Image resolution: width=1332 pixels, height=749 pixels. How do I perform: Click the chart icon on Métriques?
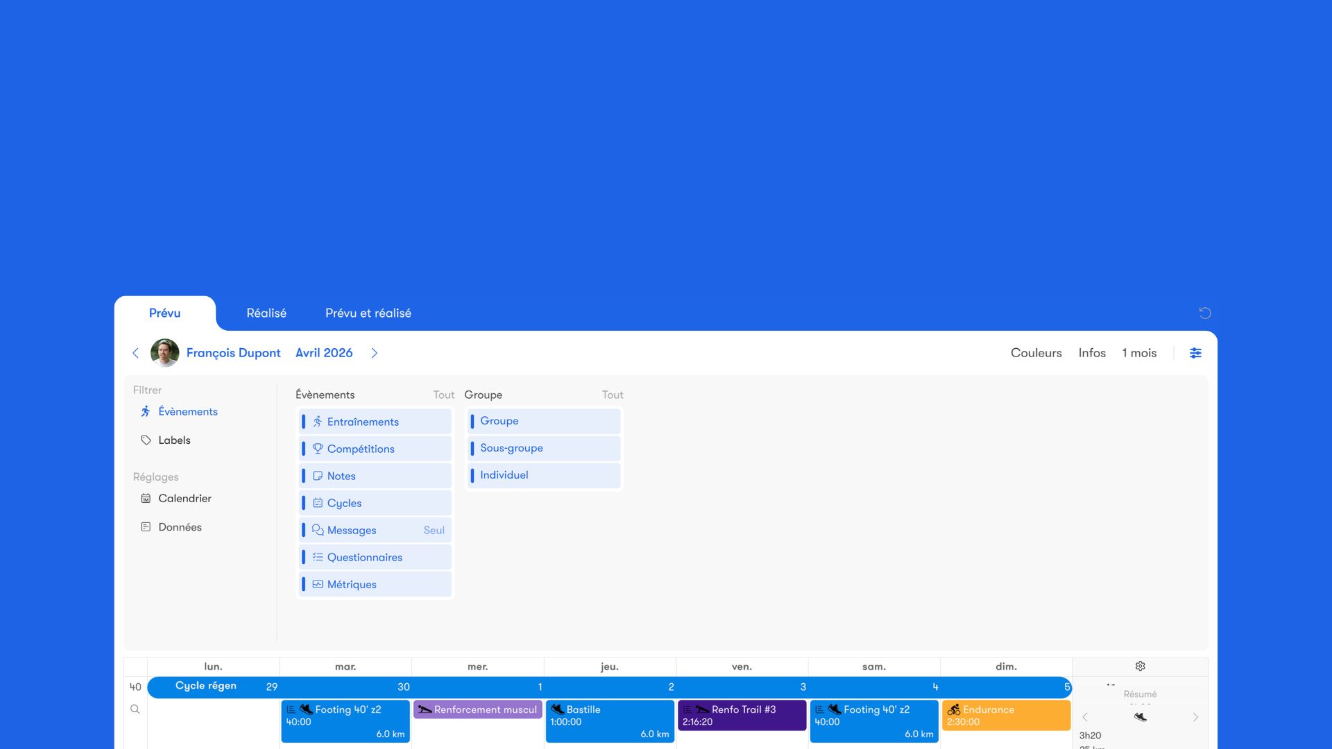318,584
